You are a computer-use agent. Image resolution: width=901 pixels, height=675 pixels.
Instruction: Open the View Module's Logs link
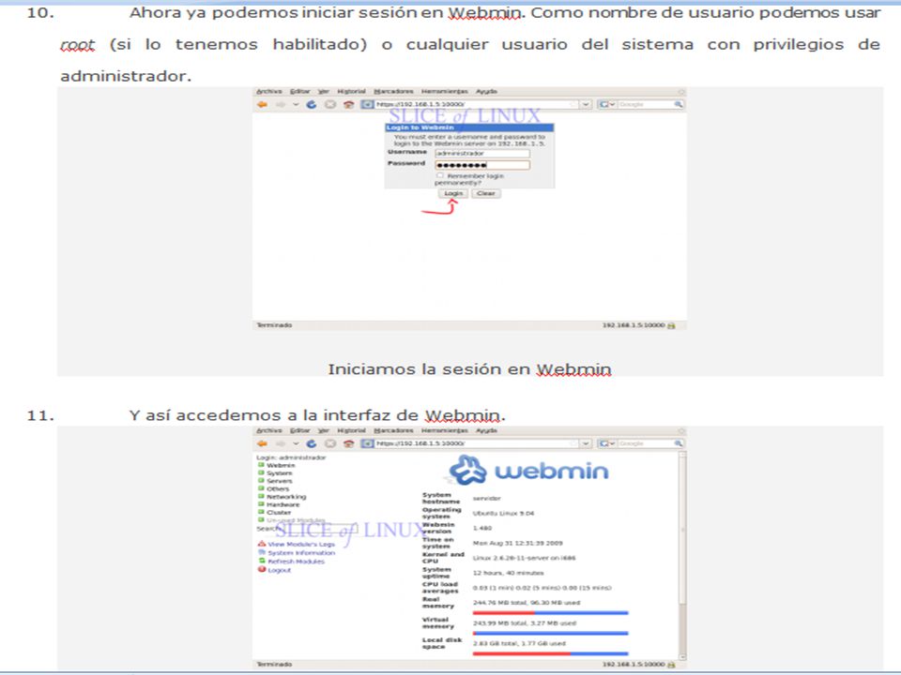(301, 544)
